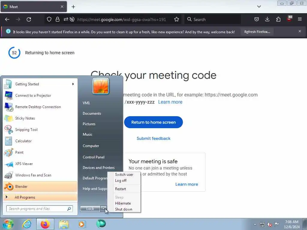Viewport: 307px width, 230px height.
Task: Open Control Panel
Action: 94,157
